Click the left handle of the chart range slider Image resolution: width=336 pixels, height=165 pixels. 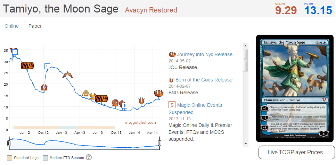pyautogui.click(x=9, y=143)
